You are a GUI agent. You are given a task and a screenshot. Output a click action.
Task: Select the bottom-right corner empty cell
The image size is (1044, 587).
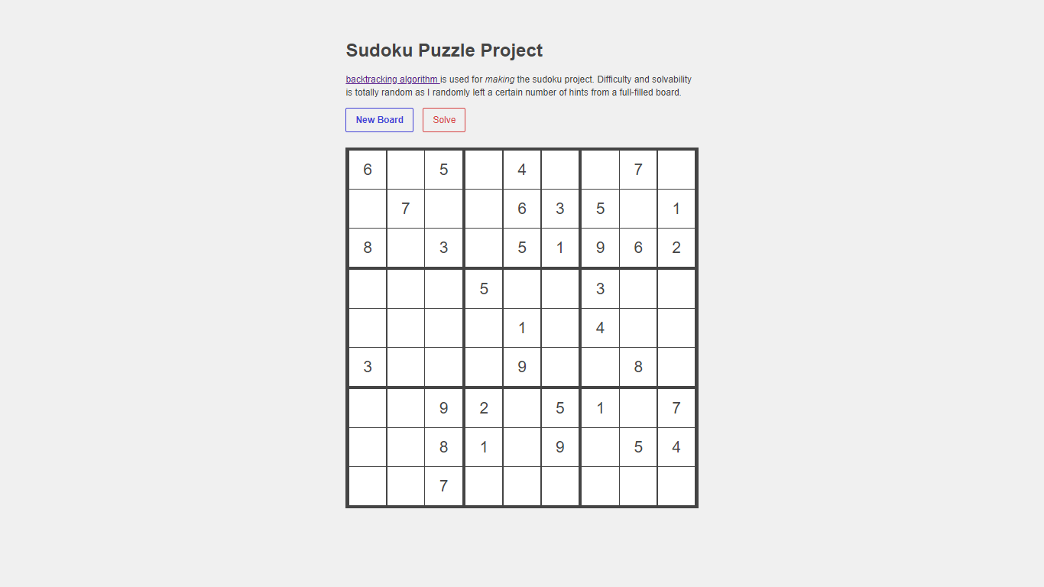coord(676,486)
